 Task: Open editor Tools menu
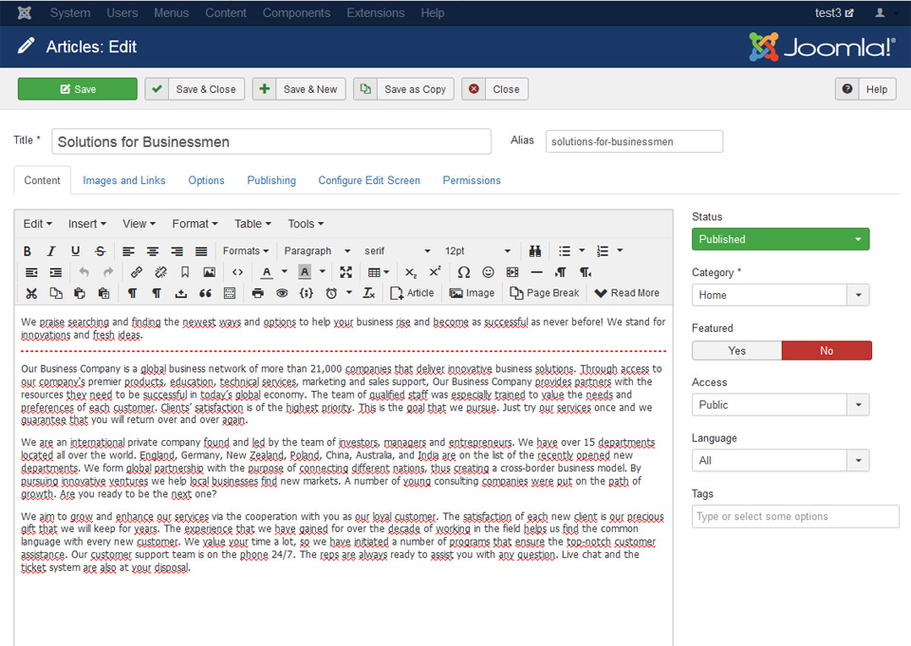(x=306, y=224)
